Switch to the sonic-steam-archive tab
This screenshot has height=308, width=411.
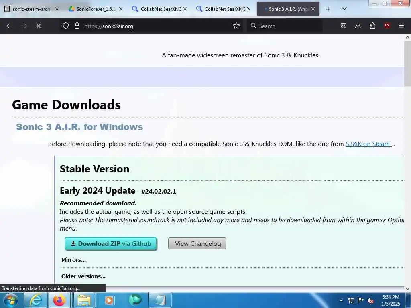click(32, 9)
